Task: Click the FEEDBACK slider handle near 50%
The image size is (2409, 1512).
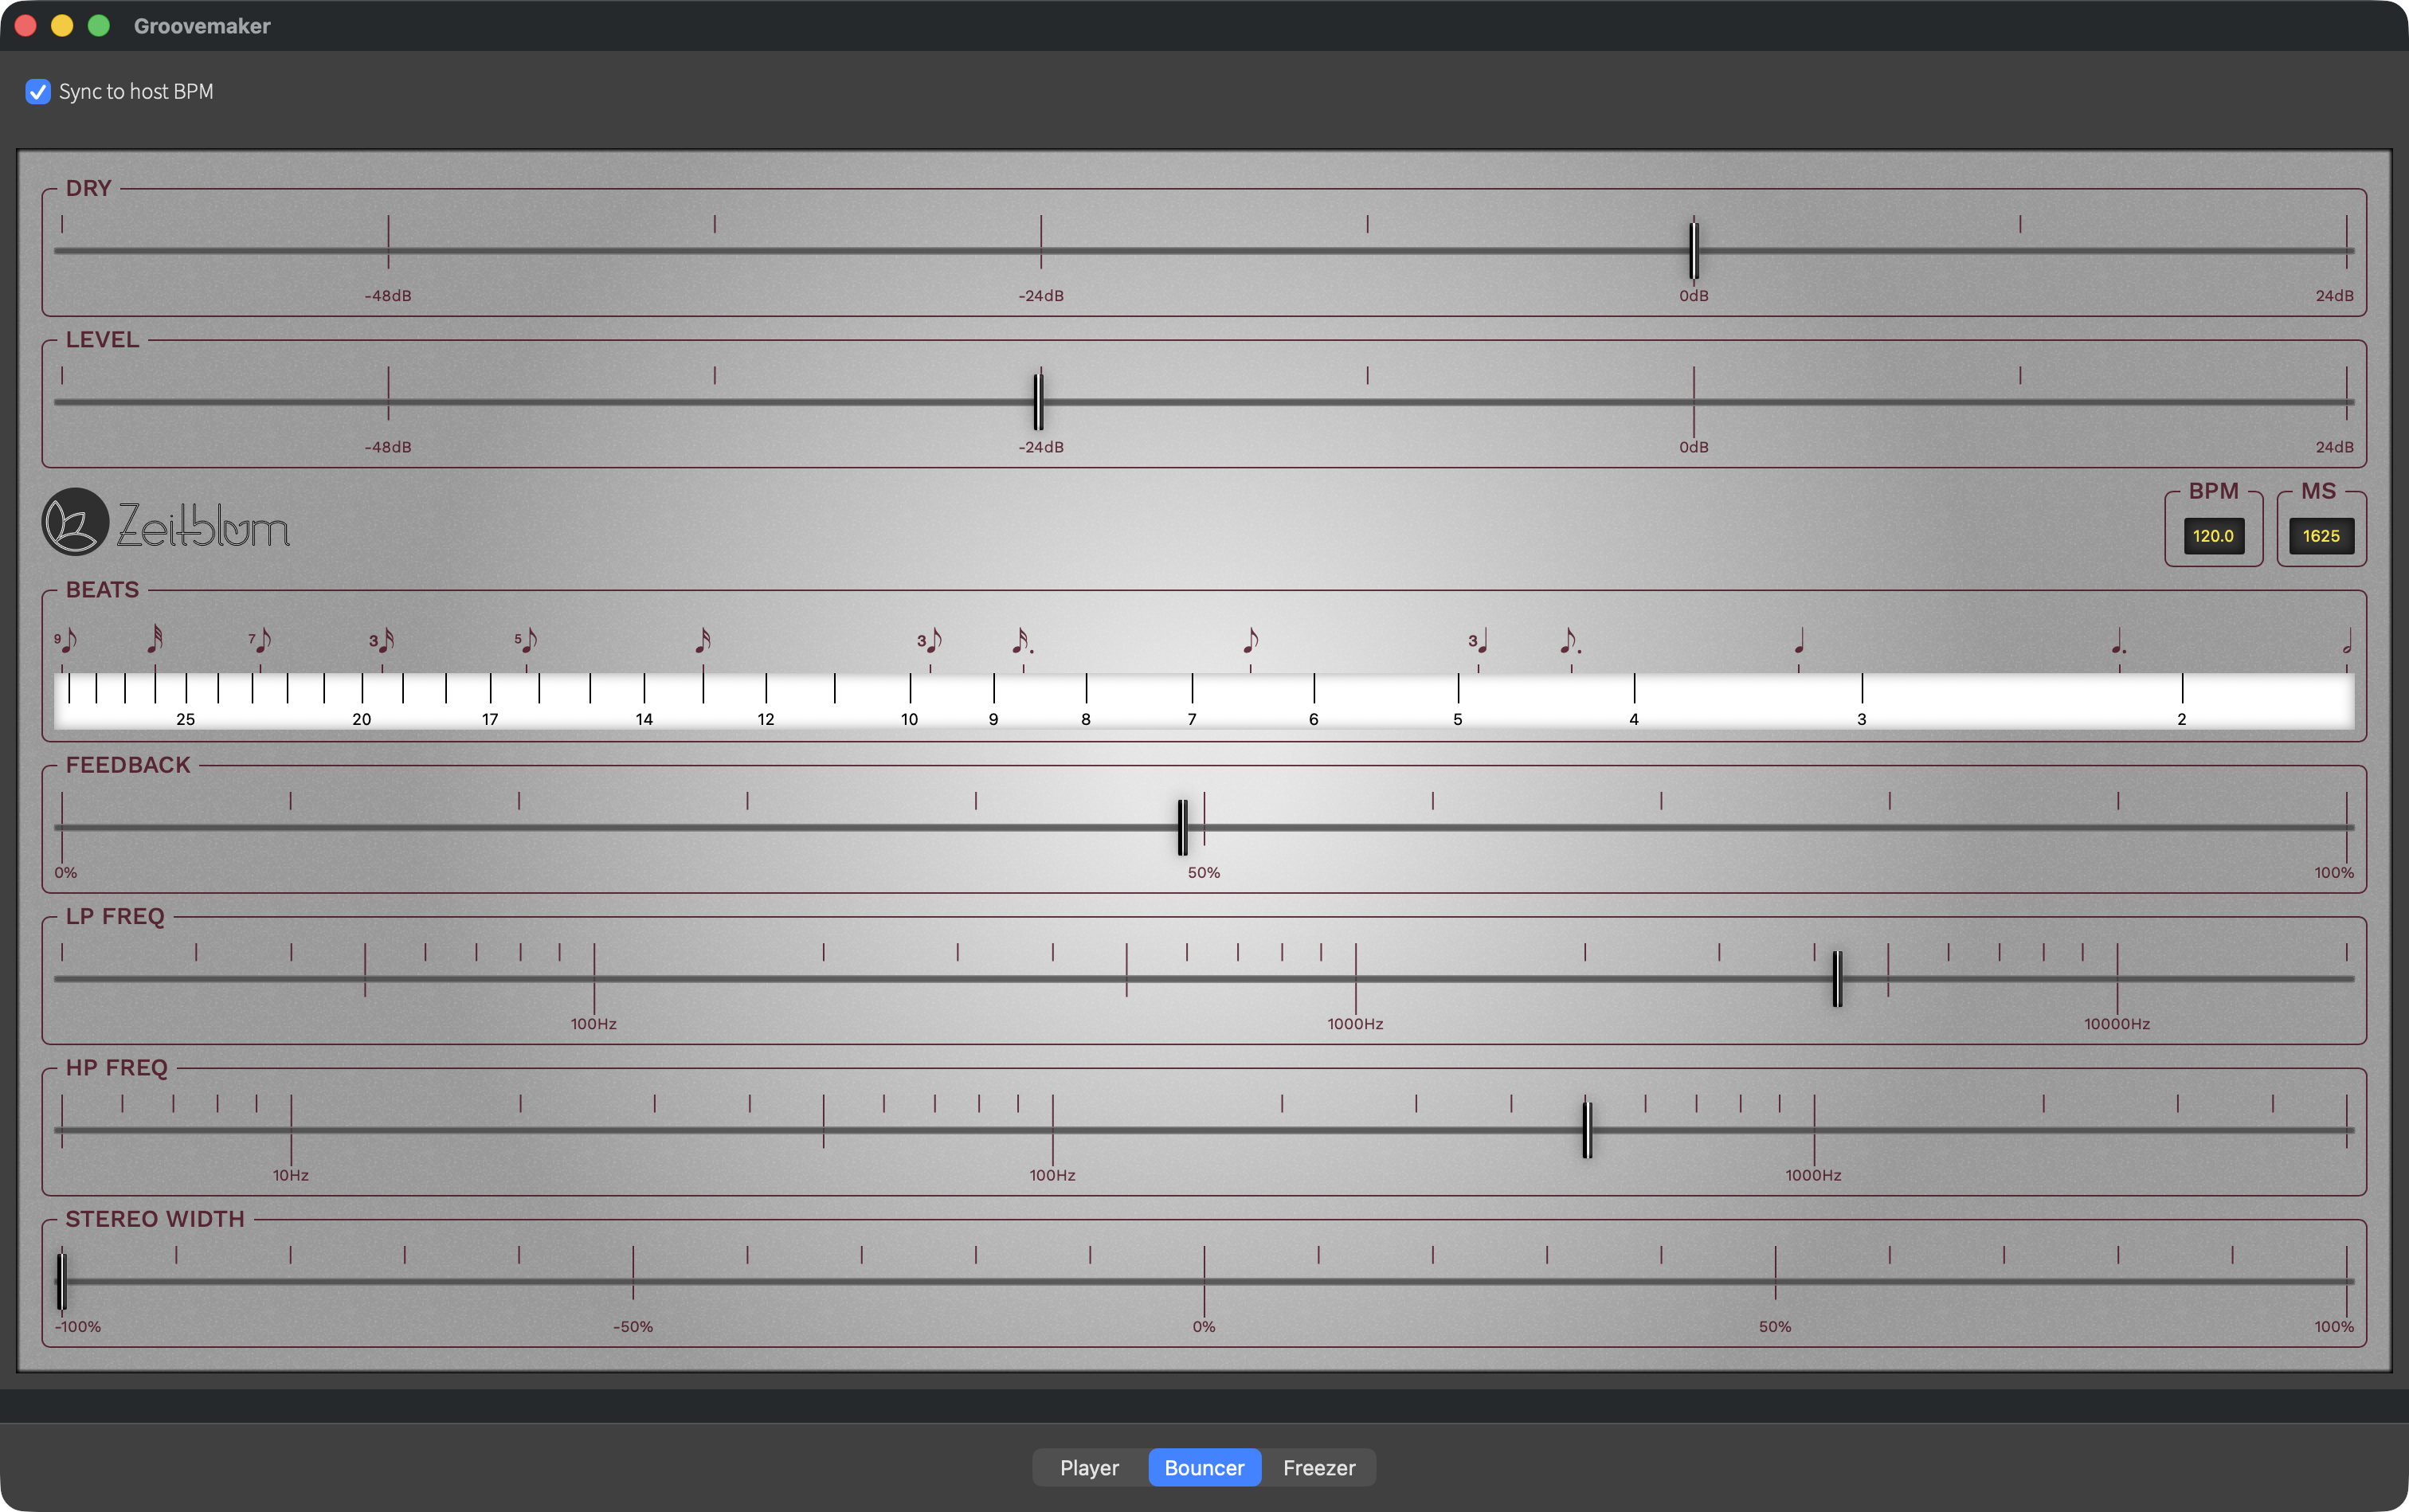Action: [1183, 828]
